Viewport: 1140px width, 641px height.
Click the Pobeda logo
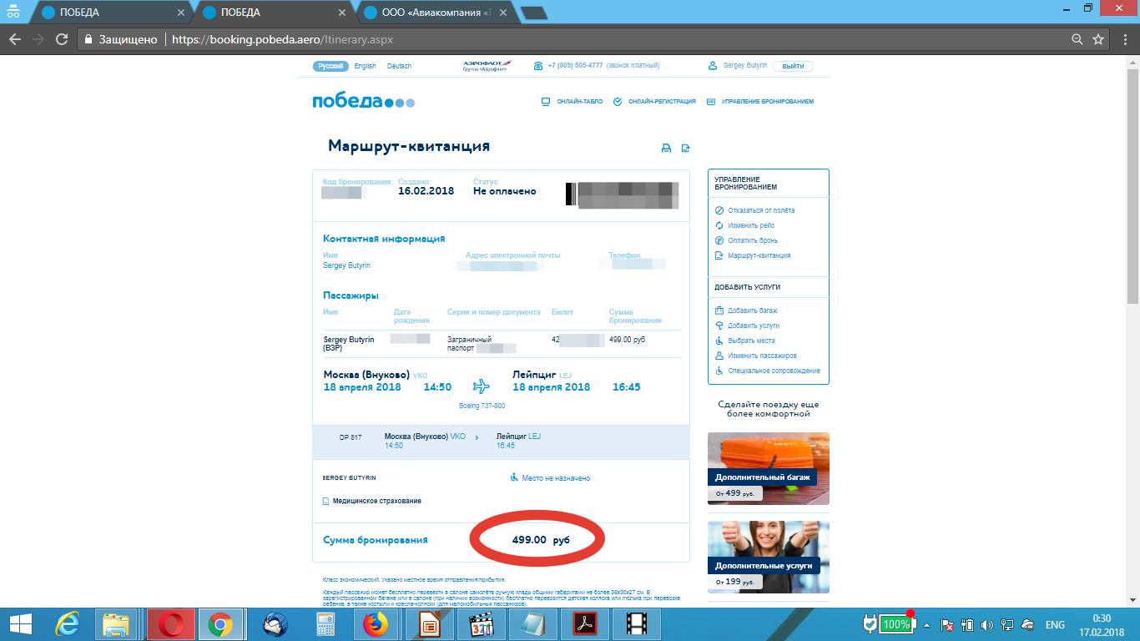pos(363,102)
